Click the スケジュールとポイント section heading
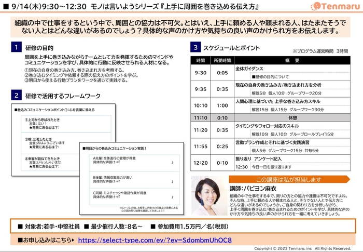 [233, 48]
